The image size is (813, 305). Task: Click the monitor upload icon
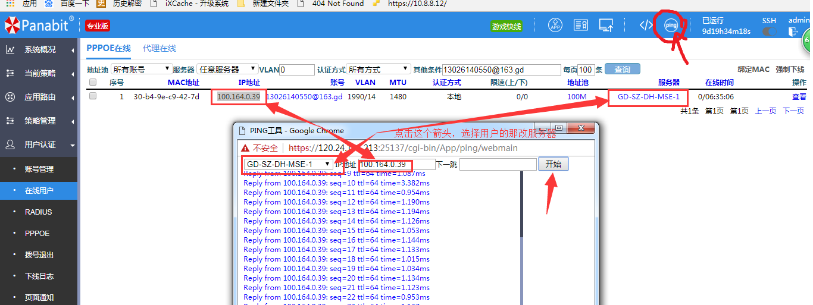(x=606, y=25)
